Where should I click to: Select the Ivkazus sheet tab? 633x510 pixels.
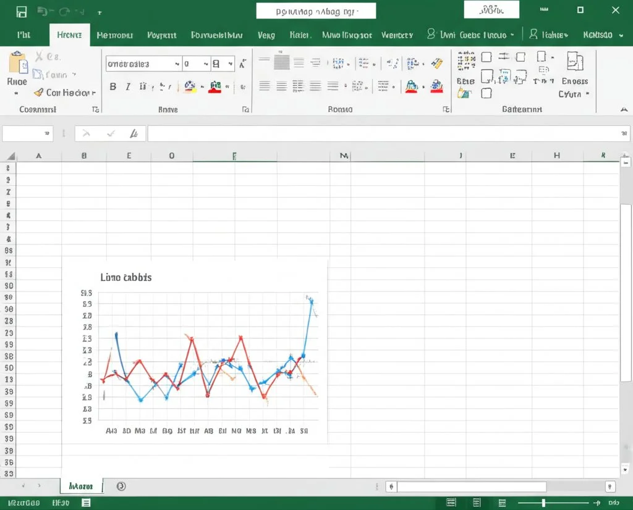click(x=81, y=486)
